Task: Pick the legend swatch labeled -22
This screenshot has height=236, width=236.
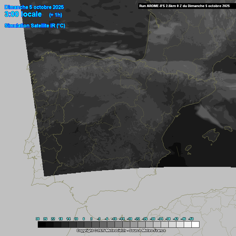Action: point(141,225)
